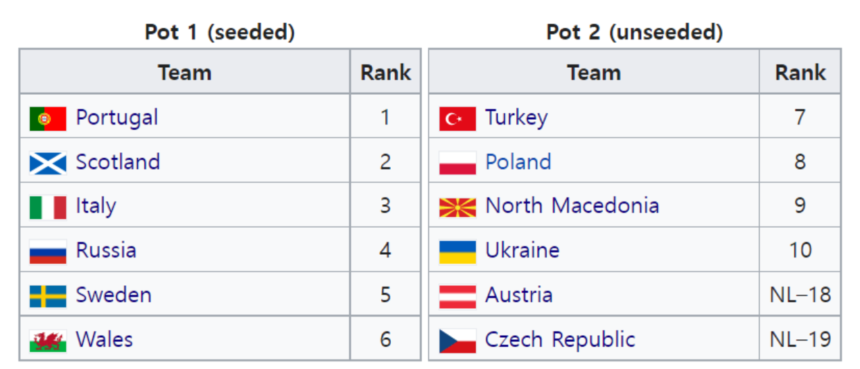Click the Wales dragon flag icon

point(48,341)
